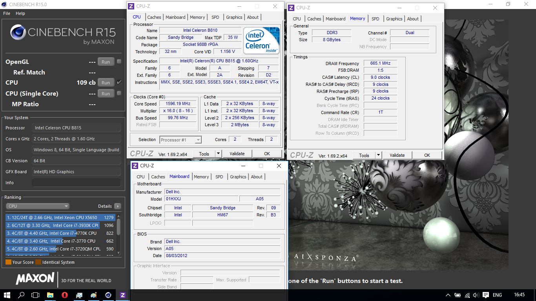This screenshot has width=536, height=301.
Task: Switch to Cinebench taskbar icon
Action: 108,295
